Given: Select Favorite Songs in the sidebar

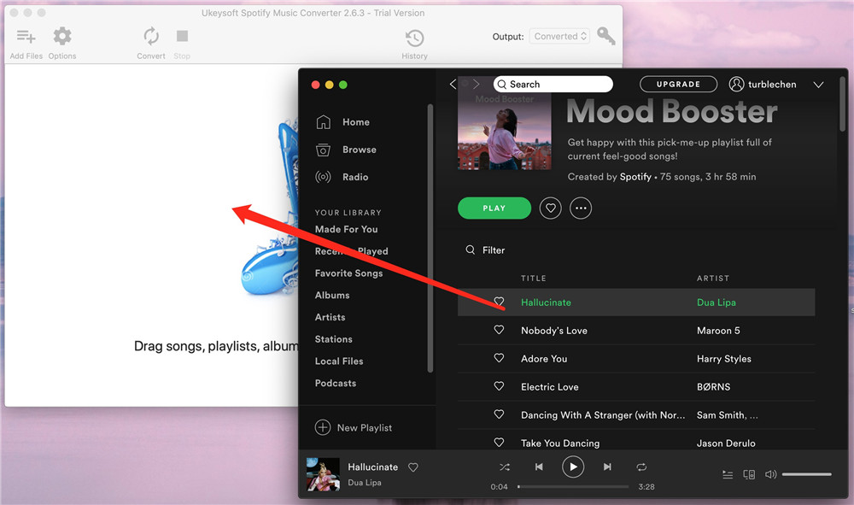Looking at the screenshot, I should 348,273.
